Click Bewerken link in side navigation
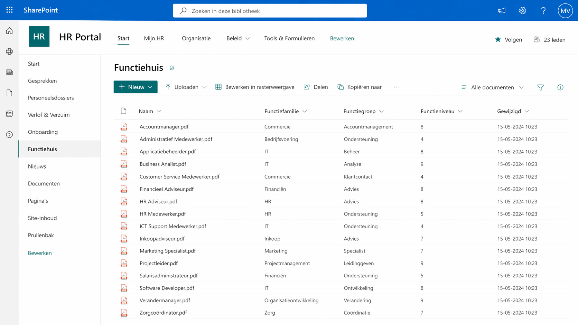 point(40,253)
